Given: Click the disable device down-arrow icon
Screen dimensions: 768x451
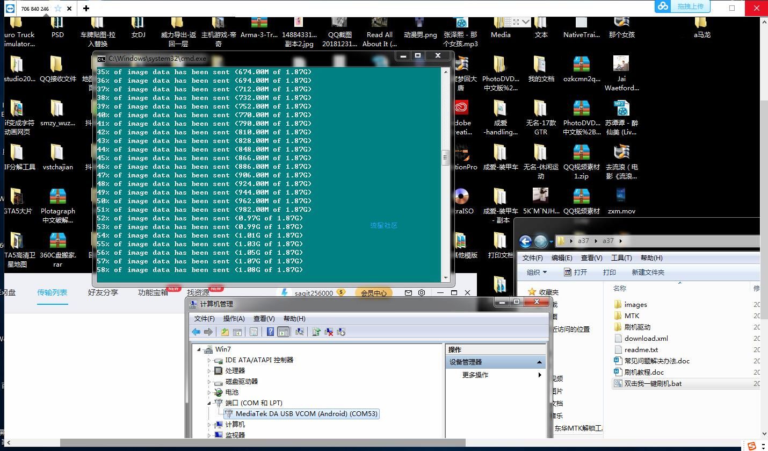Looking at the screenshot, I should 341,332.
